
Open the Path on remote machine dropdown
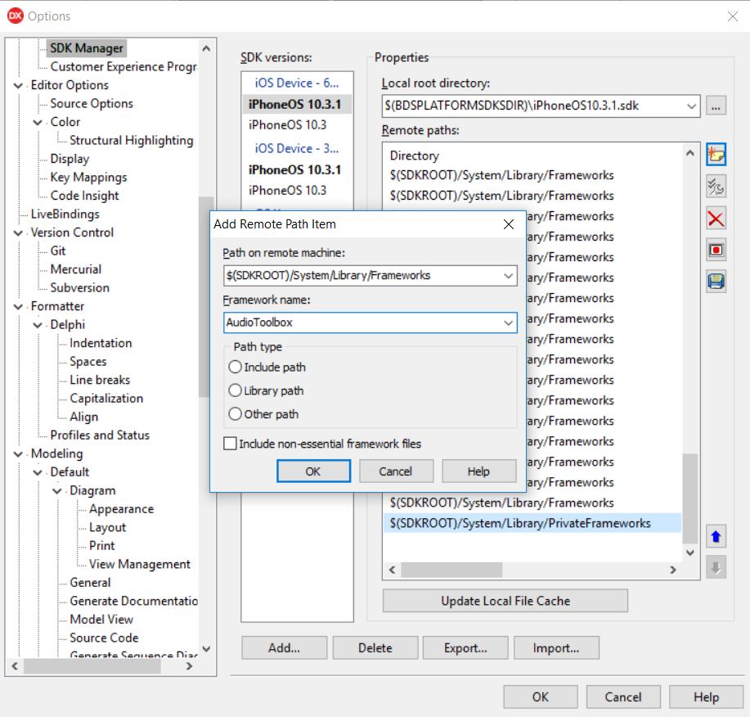(x=508, y=276)
